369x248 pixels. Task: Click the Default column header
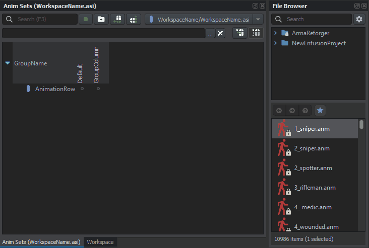[80, 73]
